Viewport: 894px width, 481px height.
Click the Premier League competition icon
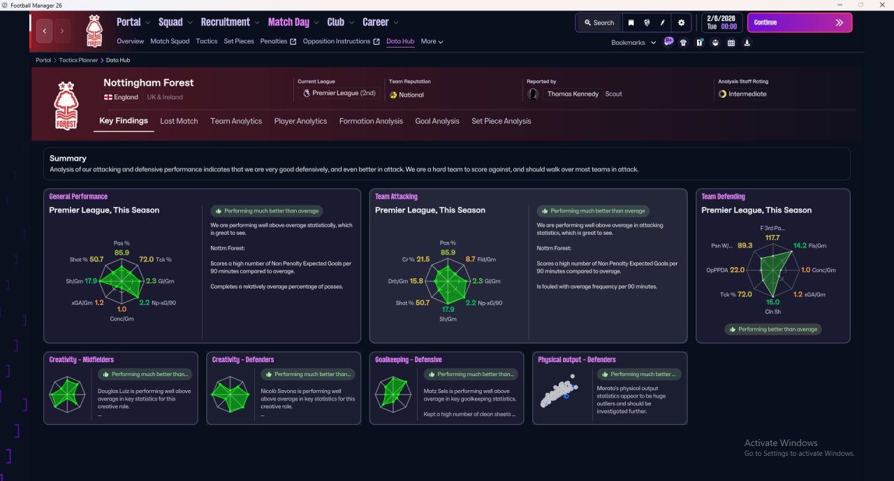point(306,93)
